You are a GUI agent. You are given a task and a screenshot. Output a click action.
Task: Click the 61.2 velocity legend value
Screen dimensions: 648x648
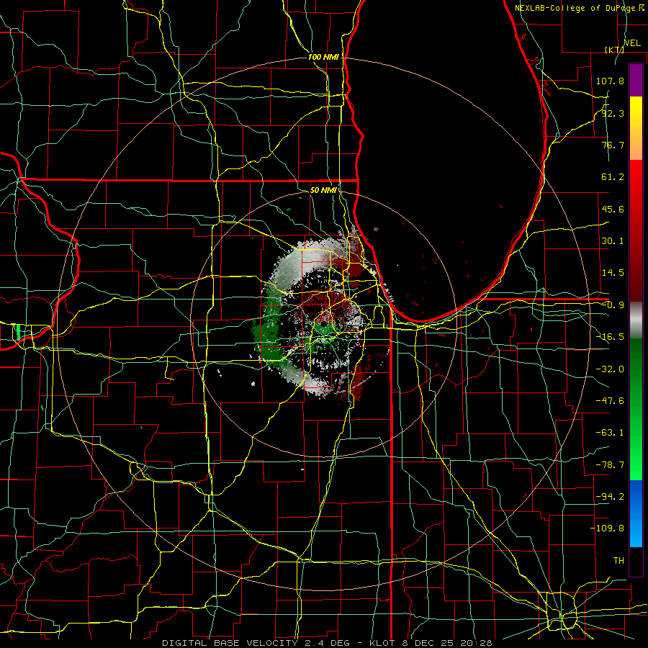coord(613,177)
